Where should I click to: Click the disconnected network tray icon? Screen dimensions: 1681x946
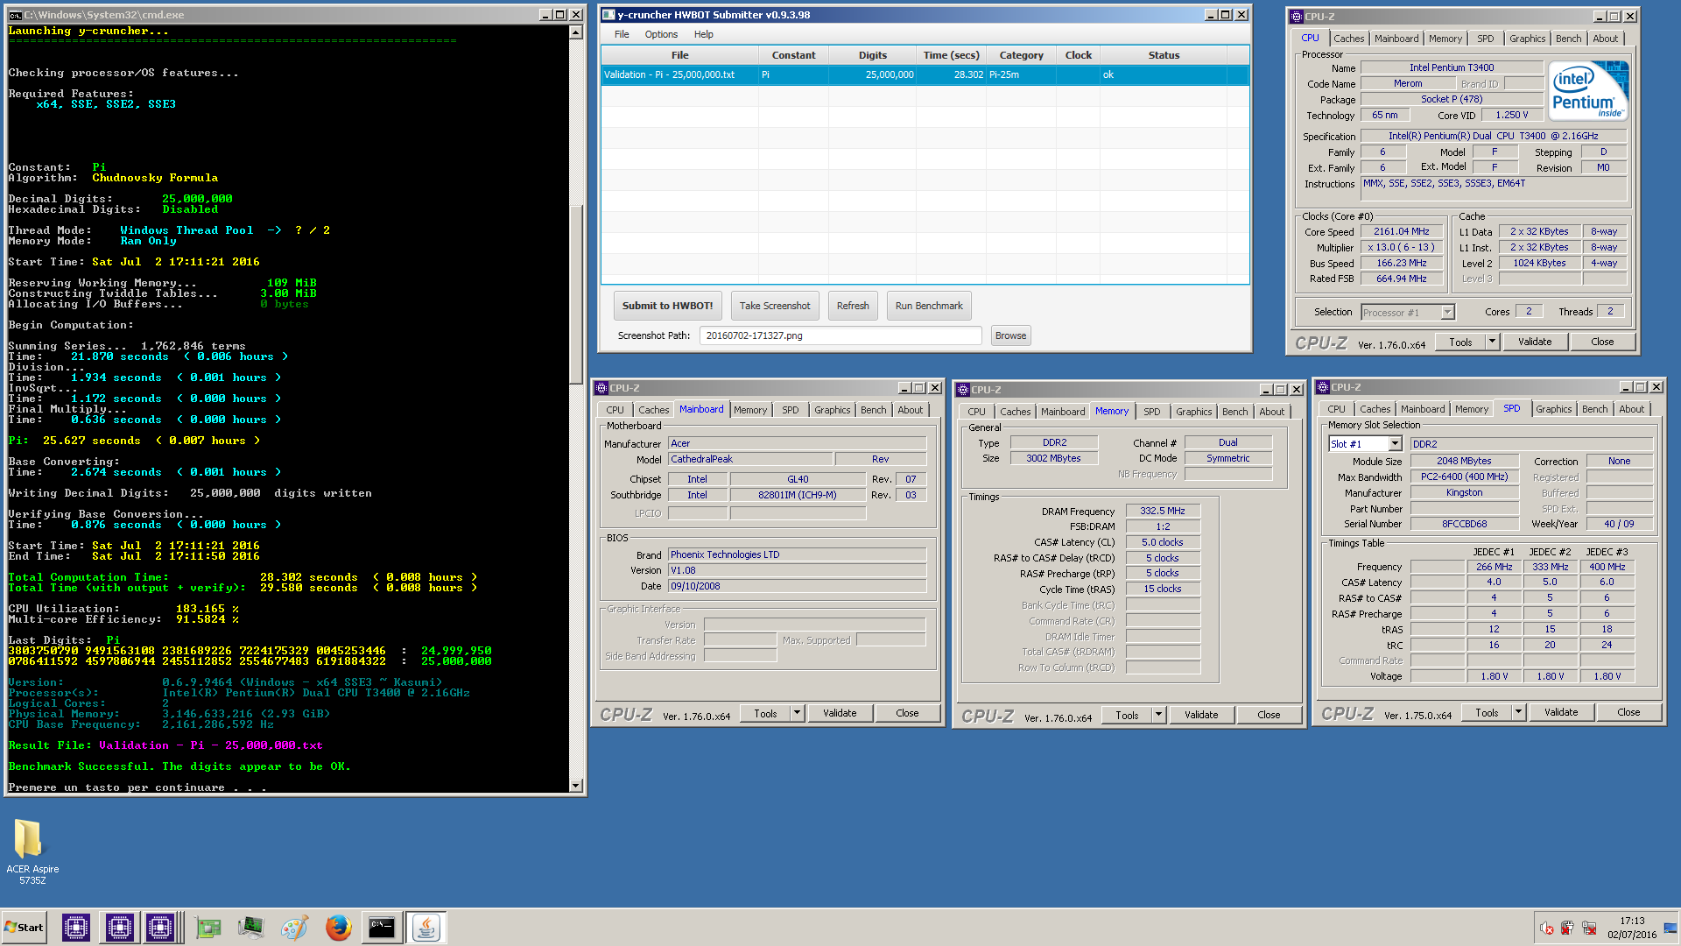1588,928
